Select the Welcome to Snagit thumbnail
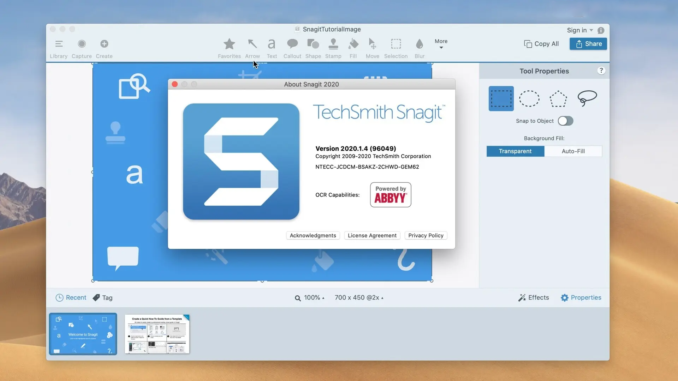 [x=83, y=334]
